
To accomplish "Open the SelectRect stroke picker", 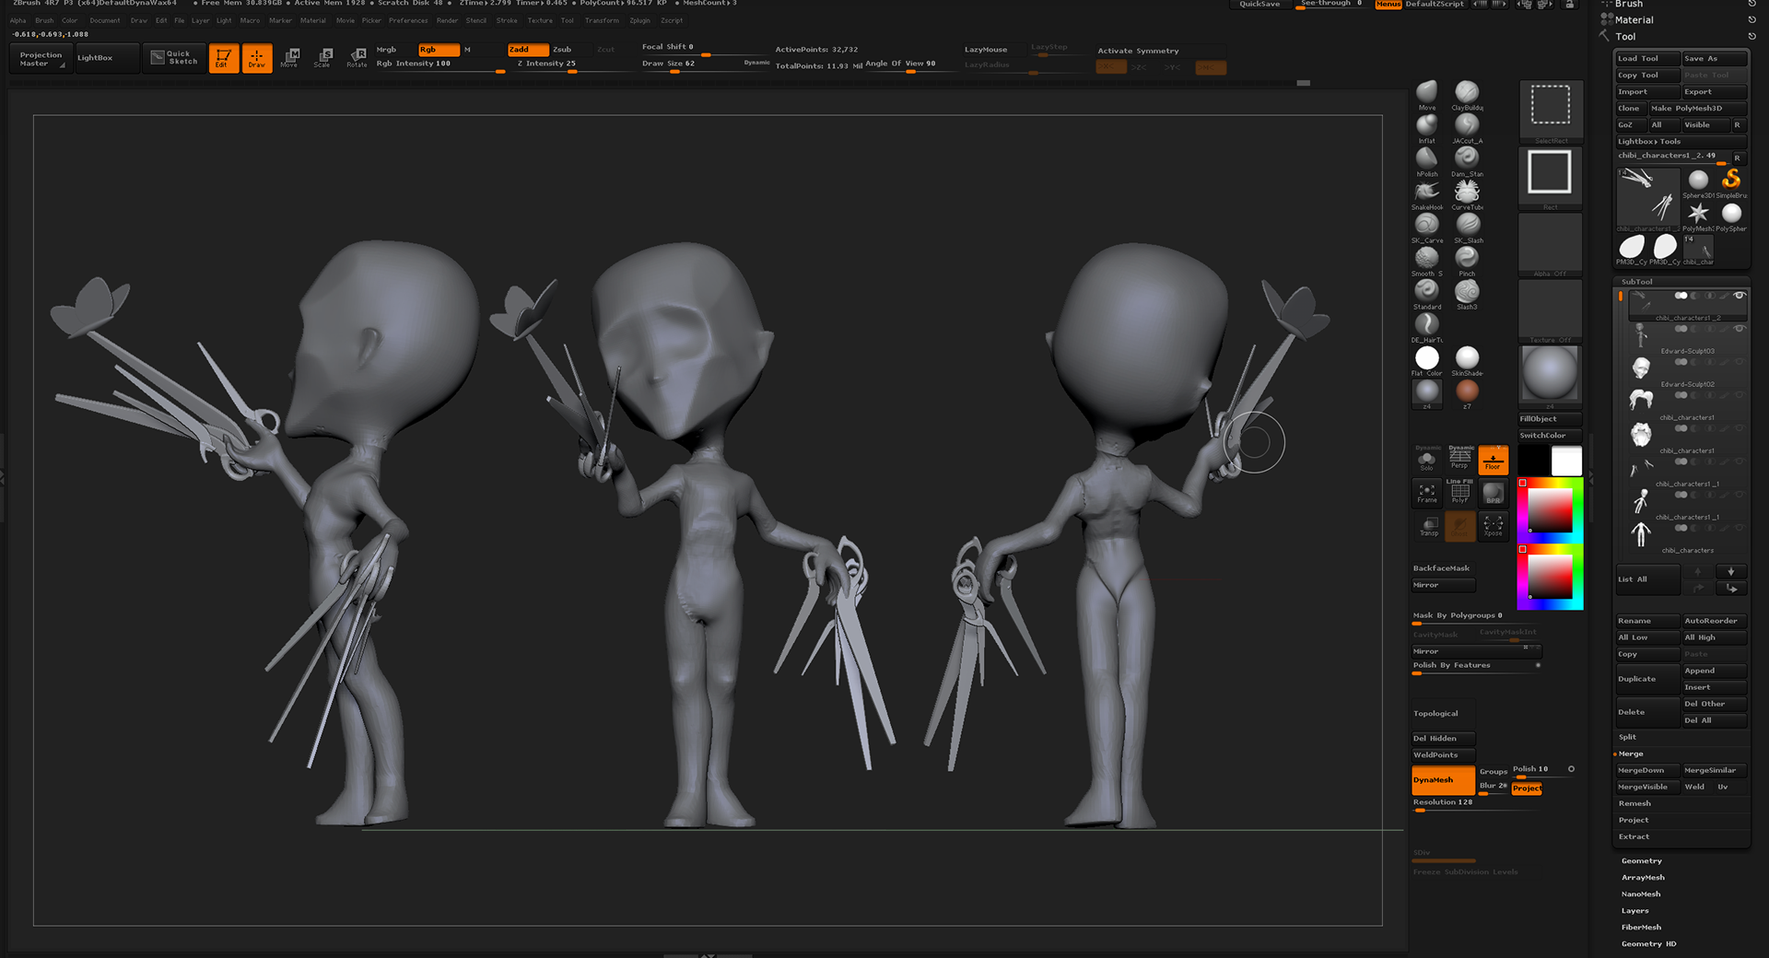I will 1551,111.
